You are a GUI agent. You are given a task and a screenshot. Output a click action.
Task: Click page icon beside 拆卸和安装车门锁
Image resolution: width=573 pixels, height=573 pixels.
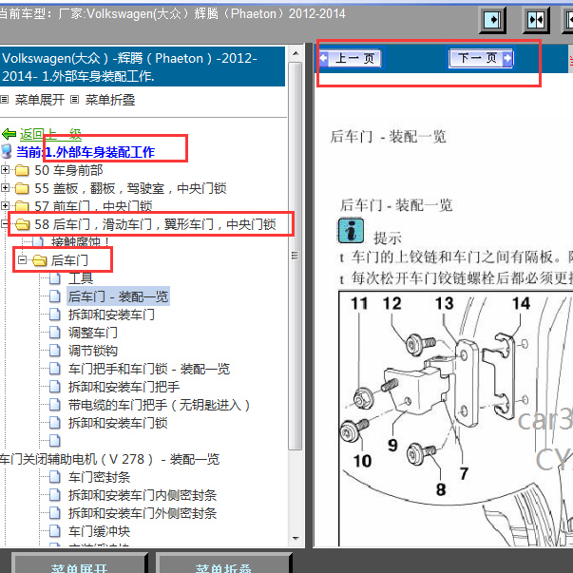[x=55, y=423]
